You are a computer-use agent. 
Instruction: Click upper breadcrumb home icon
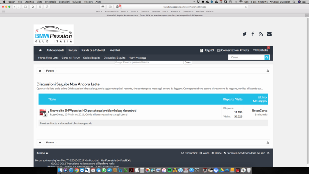pos(40,71)
